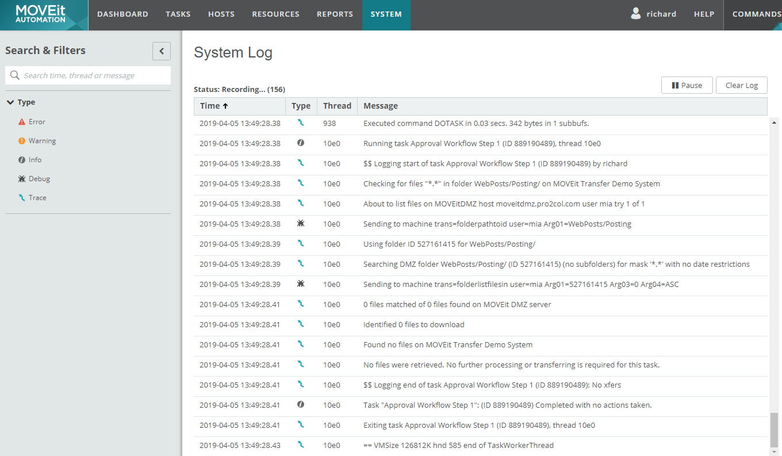The image size is (782, 456).
Task: Click trace icon on Logging end of task row
Action: [300, 384]
